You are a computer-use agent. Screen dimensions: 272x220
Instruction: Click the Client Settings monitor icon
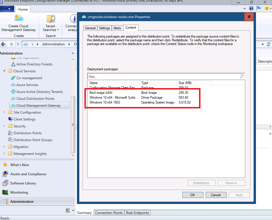[x=10, y=119]
